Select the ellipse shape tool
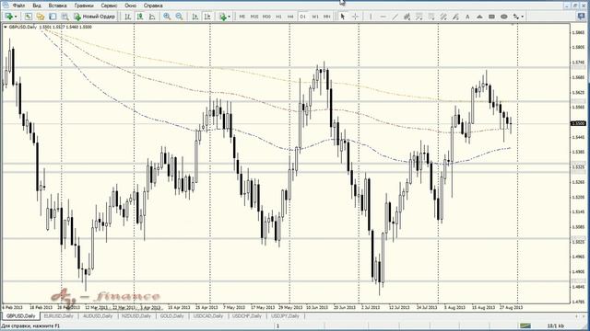Image resolution: width=590 pixels, height=331 pixels. (504, 17)
